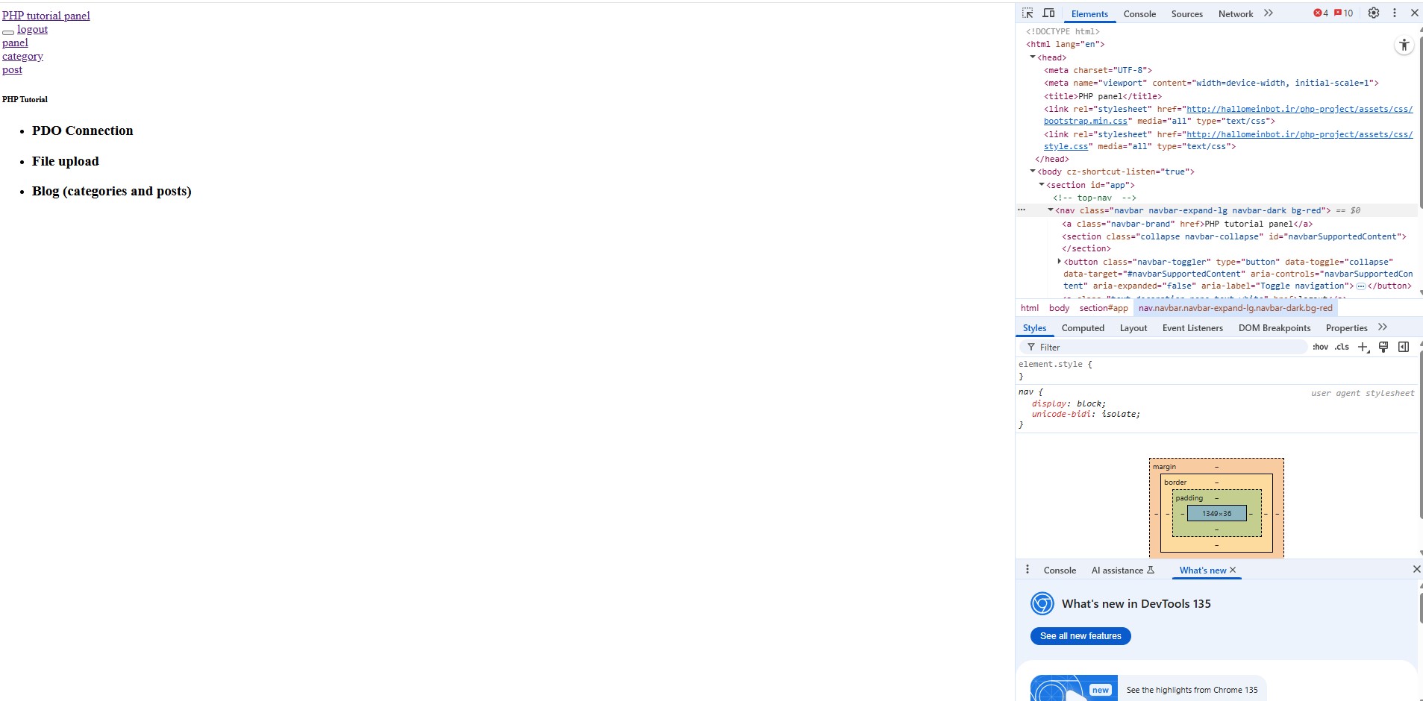The width and height of the screenshot is (1423, 701).
Task: Open the category link
Action: pos(22,56)
